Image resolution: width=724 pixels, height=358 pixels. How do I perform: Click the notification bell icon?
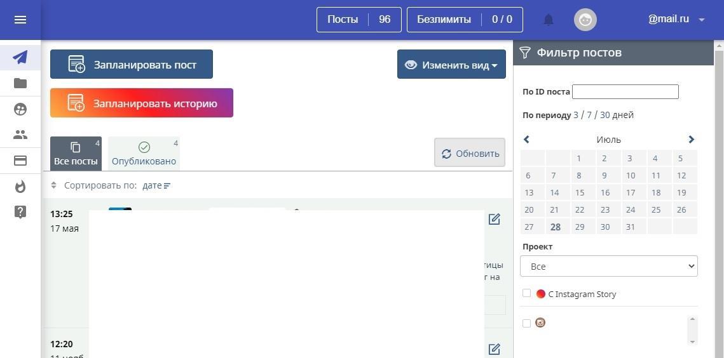(549, 20)
